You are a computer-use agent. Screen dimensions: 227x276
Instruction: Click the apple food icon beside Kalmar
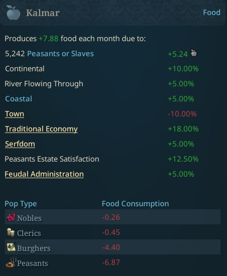coord(13,13)
